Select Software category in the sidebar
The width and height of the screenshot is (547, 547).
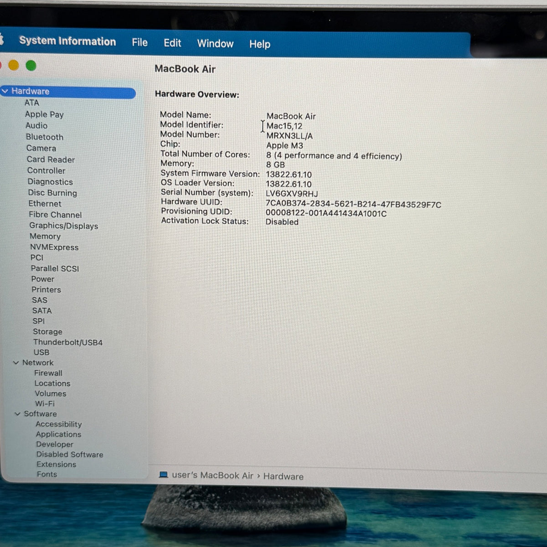point(41,414)
